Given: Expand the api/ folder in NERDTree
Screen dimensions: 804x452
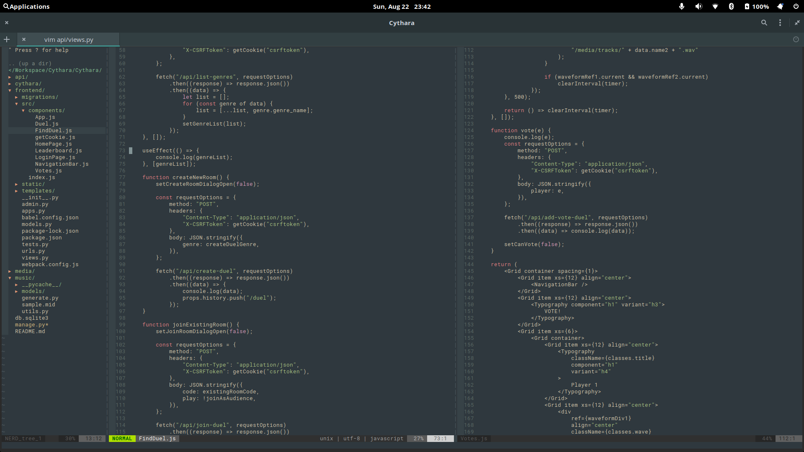Looking at the screenshot, I should point(21,77).
